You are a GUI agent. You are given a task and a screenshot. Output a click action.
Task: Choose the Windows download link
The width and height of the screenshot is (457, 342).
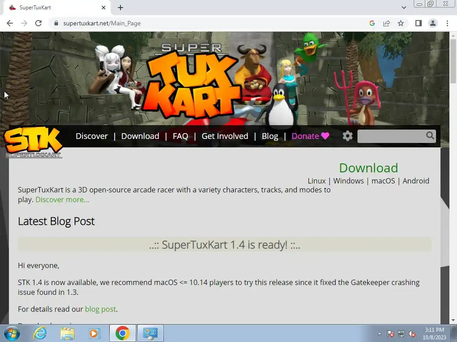(x=349, y=181)
